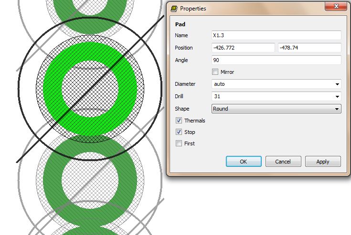This screenshot has width=351, height=235.
Task: Enable the Mirror checkbox
Action: click(x=215, y=72)
